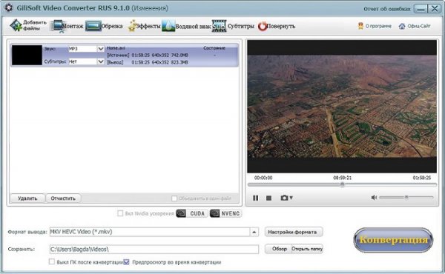Adjust the volume slider
The image size is (445, 274).
pos(406,197)
